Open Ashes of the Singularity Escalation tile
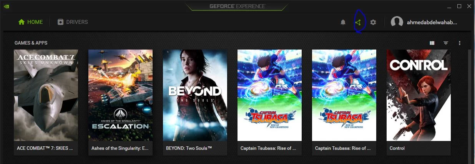The height and width of the screenshot is (164, 475). point(120,102)
